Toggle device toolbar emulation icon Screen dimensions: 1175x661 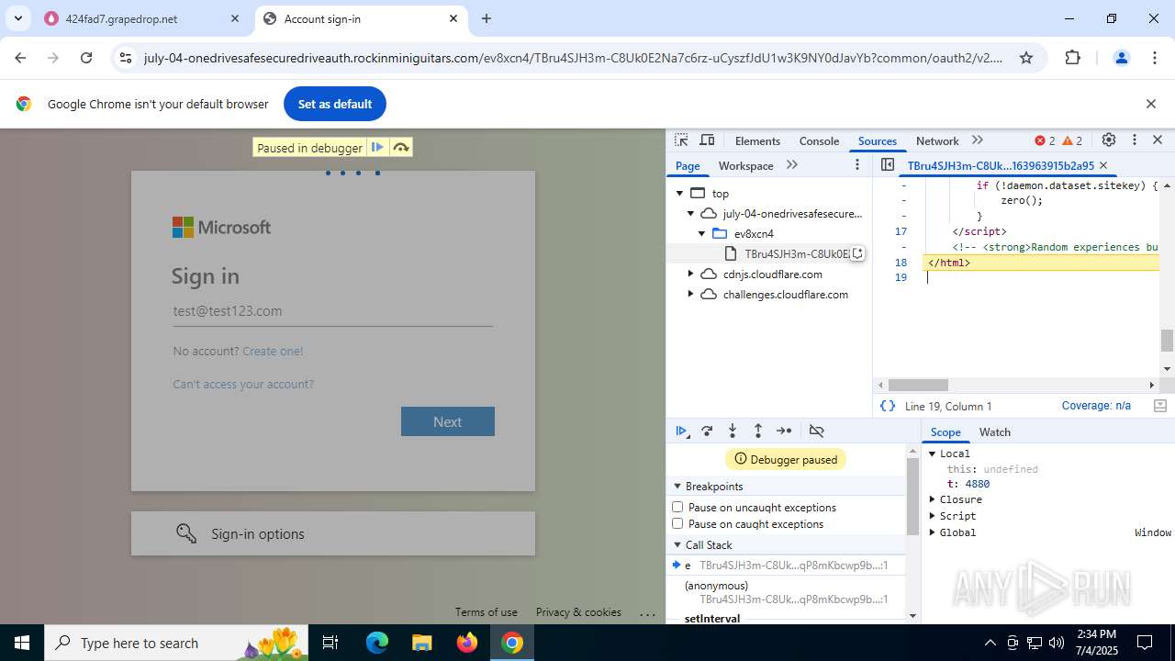pos(707,140)
